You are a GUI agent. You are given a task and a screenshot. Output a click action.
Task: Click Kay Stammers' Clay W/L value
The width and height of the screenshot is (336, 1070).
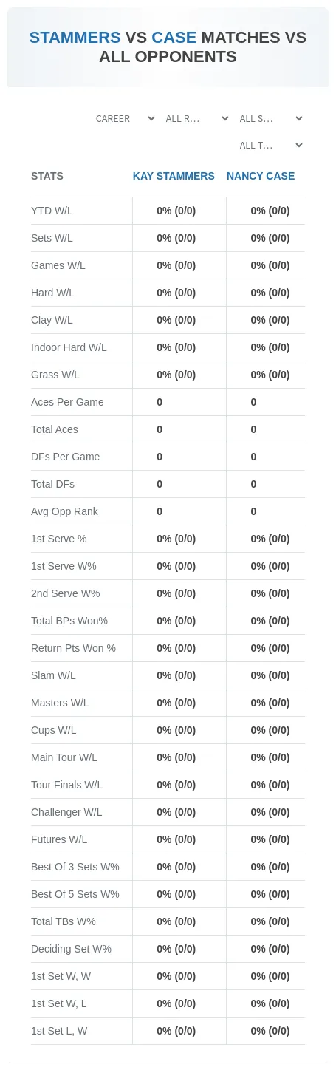pos(176,320)
